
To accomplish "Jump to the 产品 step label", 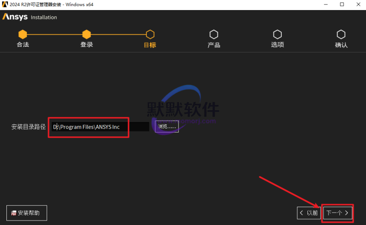I will [x=214, y=45].
